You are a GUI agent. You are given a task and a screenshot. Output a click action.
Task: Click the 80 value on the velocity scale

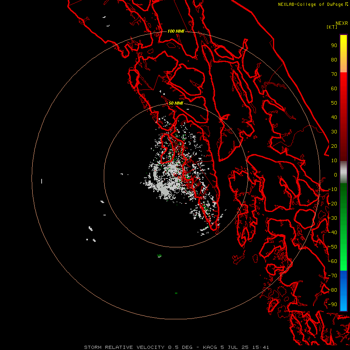coord(334,59)
